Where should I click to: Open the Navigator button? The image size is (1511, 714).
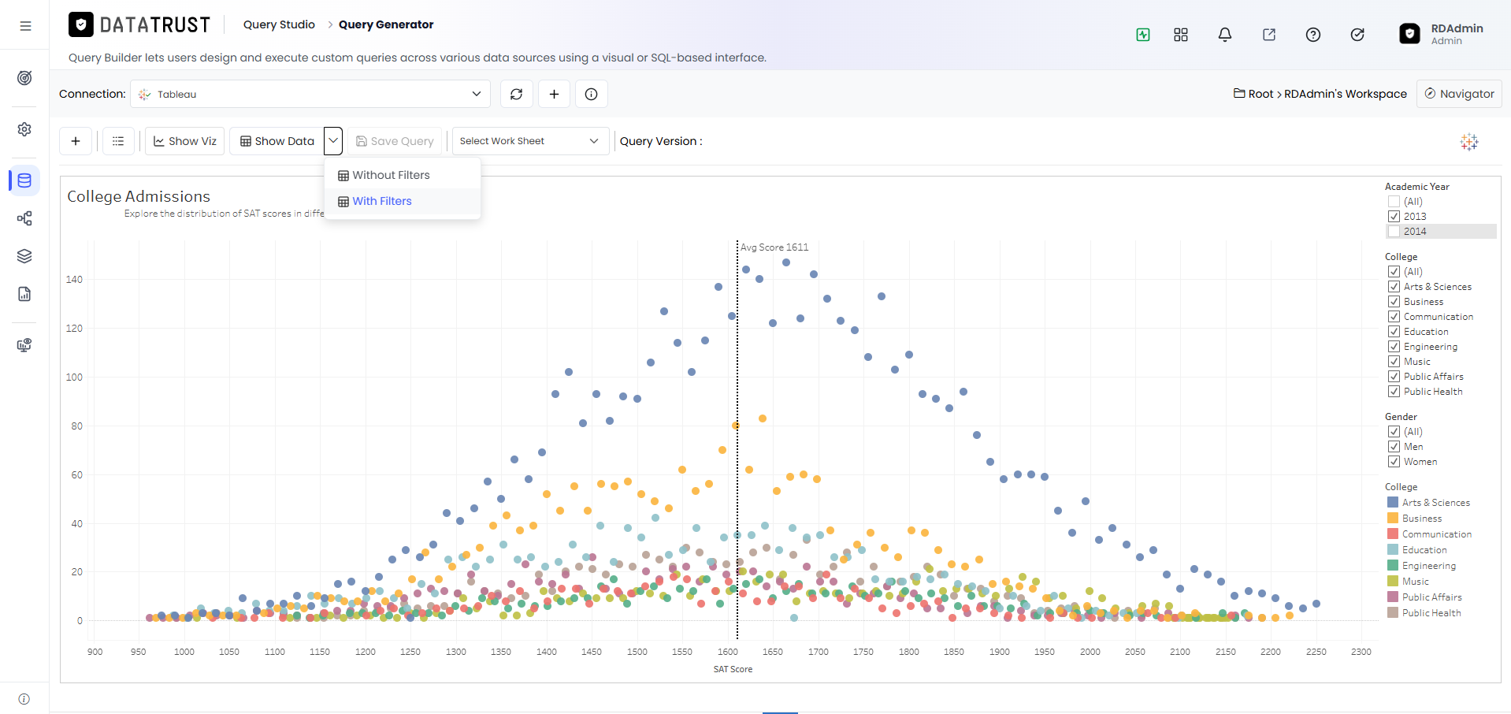[x=1459, y=94]
